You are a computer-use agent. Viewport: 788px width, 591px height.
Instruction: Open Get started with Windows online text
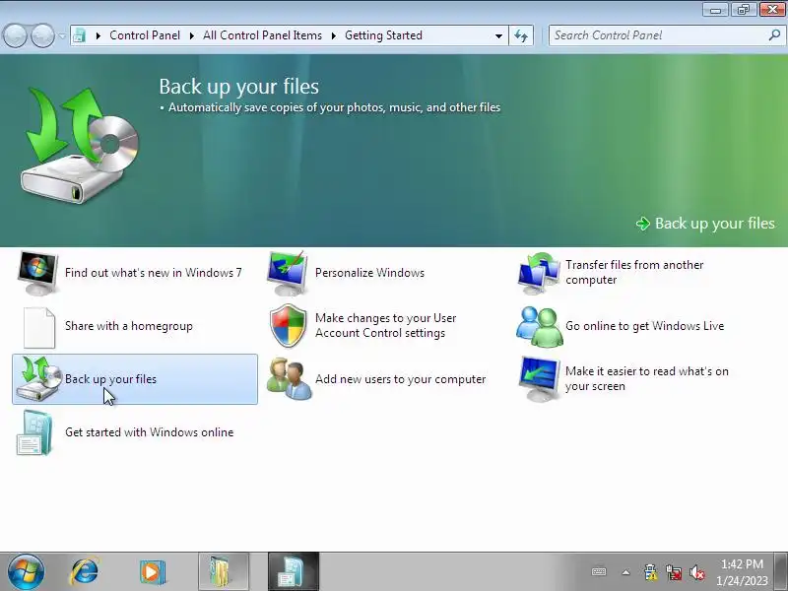[150, 432]
